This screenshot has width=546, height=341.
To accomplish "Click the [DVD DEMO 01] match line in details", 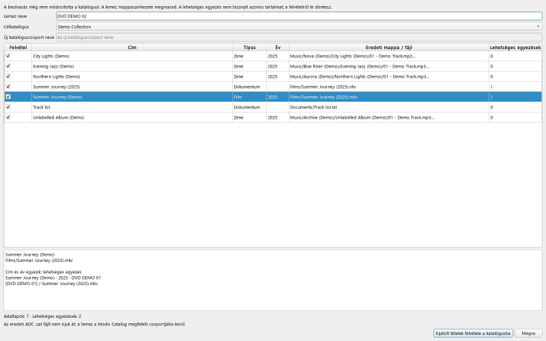I will [52, 284].
